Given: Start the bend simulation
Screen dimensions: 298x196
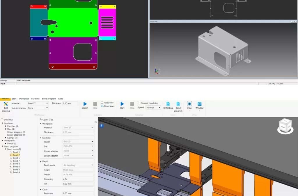Looking at the screenshot, I should click(122, 104).
